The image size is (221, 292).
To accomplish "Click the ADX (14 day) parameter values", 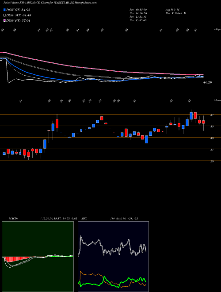I will (124, 219).
